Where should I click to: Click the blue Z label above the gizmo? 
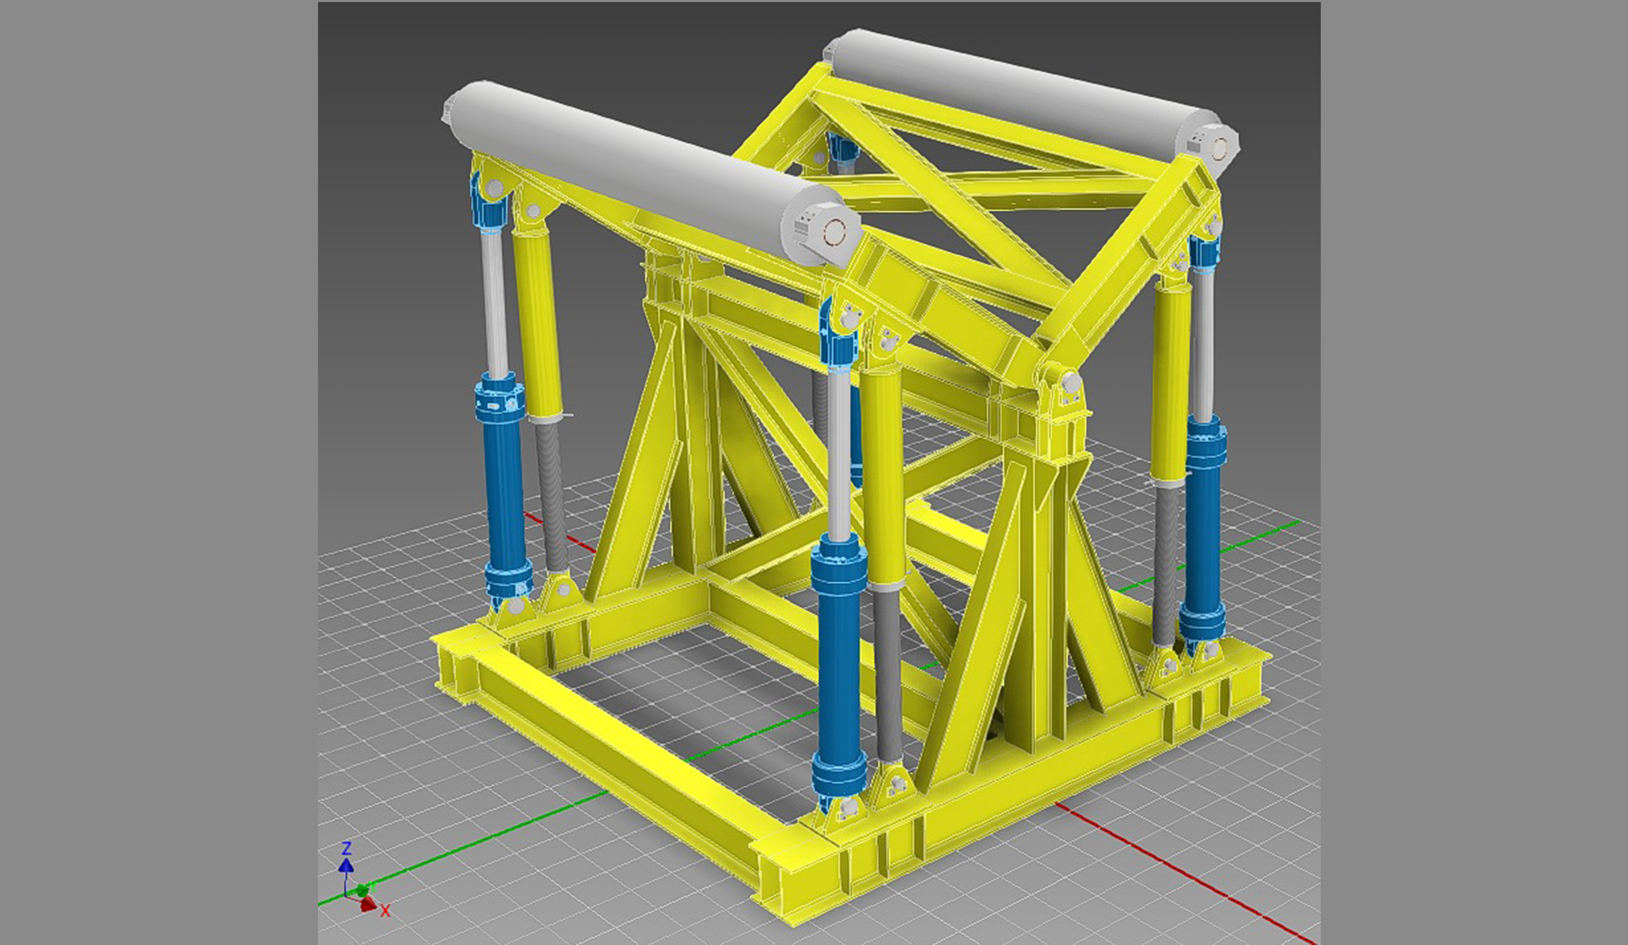coord(347,848)
